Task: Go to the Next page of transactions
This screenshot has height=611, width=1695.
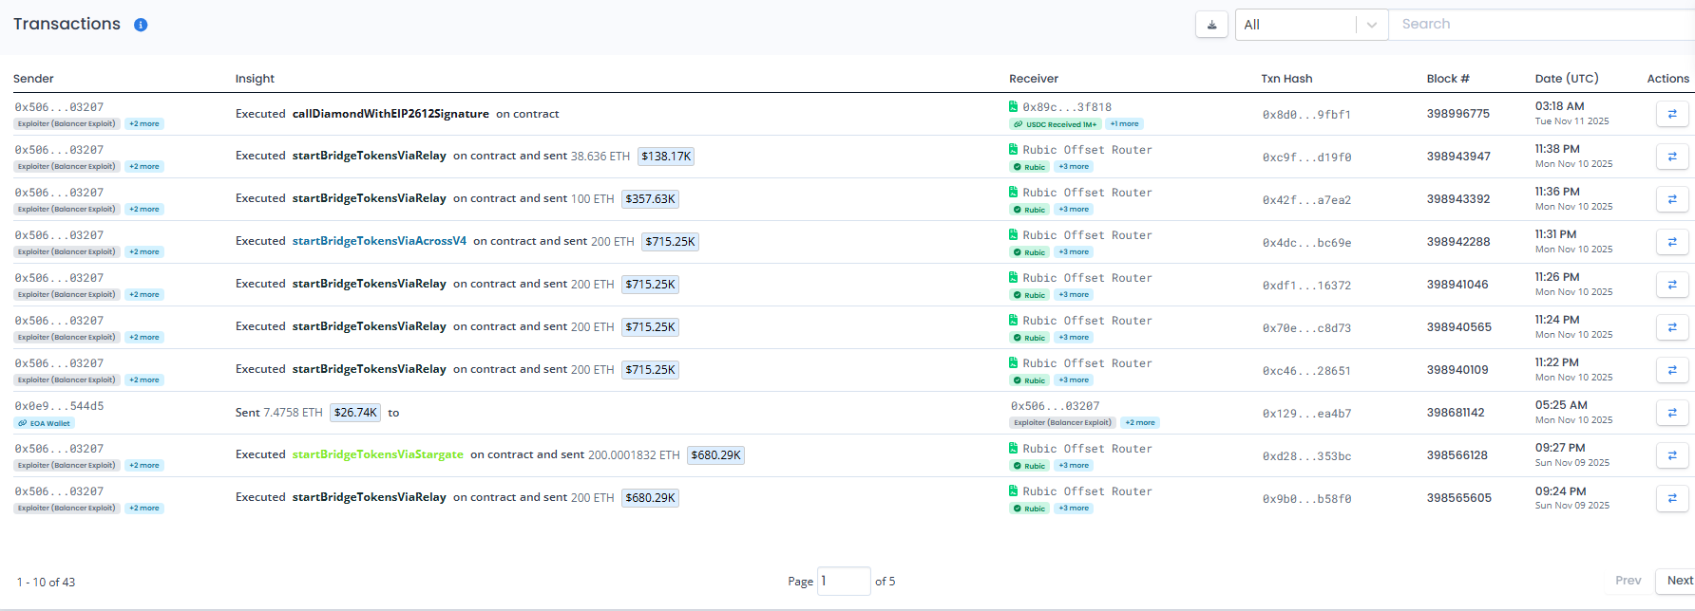Action: click(x=1679, y=581)
